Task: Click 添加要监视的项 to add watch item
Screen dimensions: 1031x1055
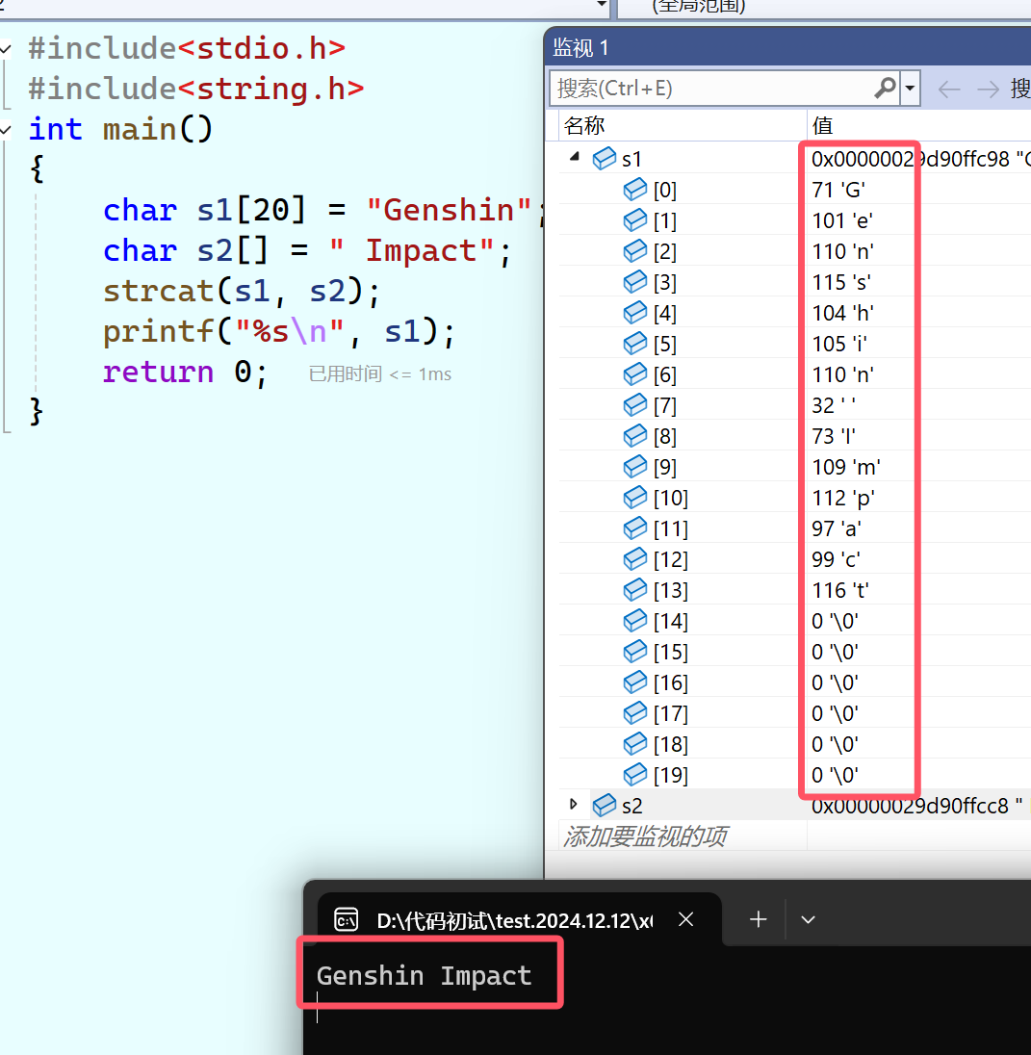Action: [x=645, y=836]
